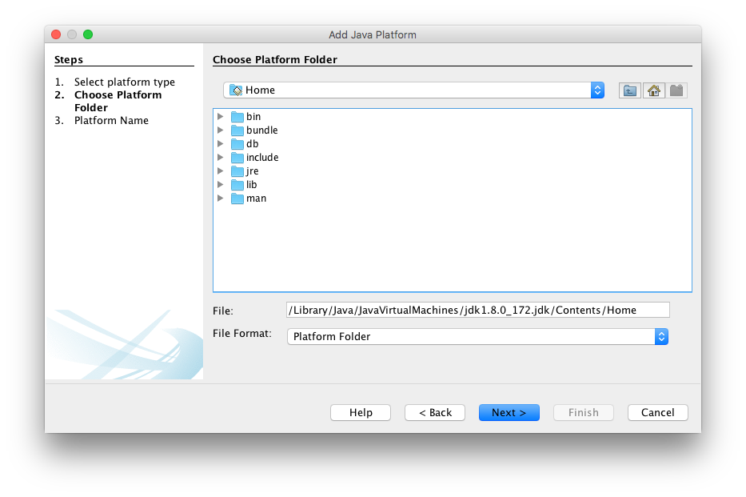Click the Home directory icon in the toolbar
Viewport: 746px width, 497px height.
pyautogui.click(x=653, y=90)
